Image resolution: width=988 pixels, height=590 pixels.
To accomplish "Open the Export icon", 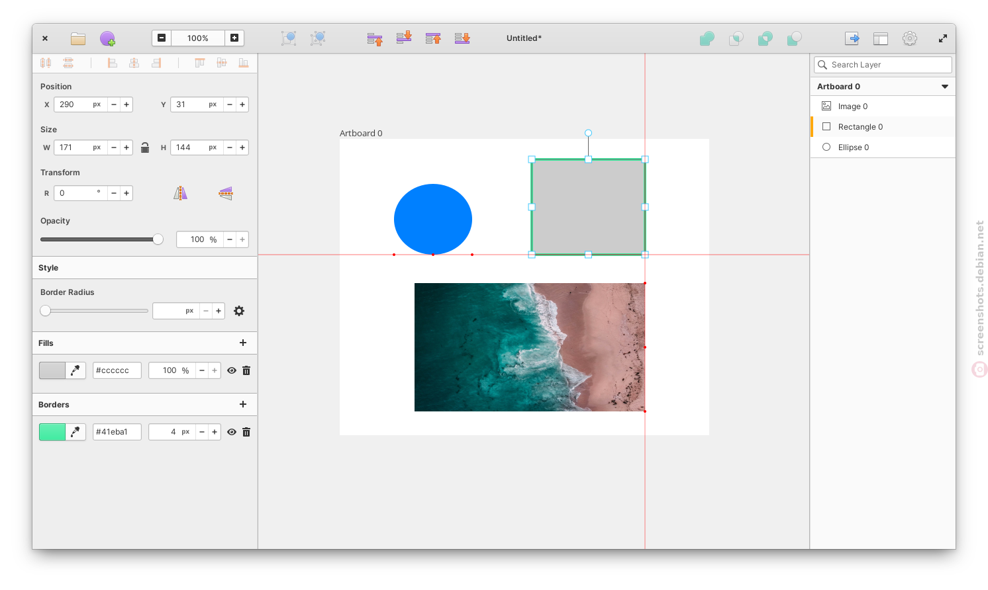I will coord(852,38).
